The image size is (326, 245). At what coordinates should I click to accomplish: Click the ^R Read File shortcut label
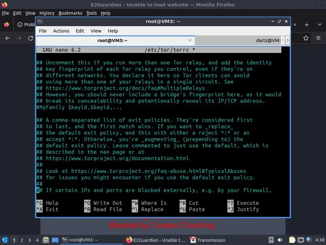coord(103,209)
